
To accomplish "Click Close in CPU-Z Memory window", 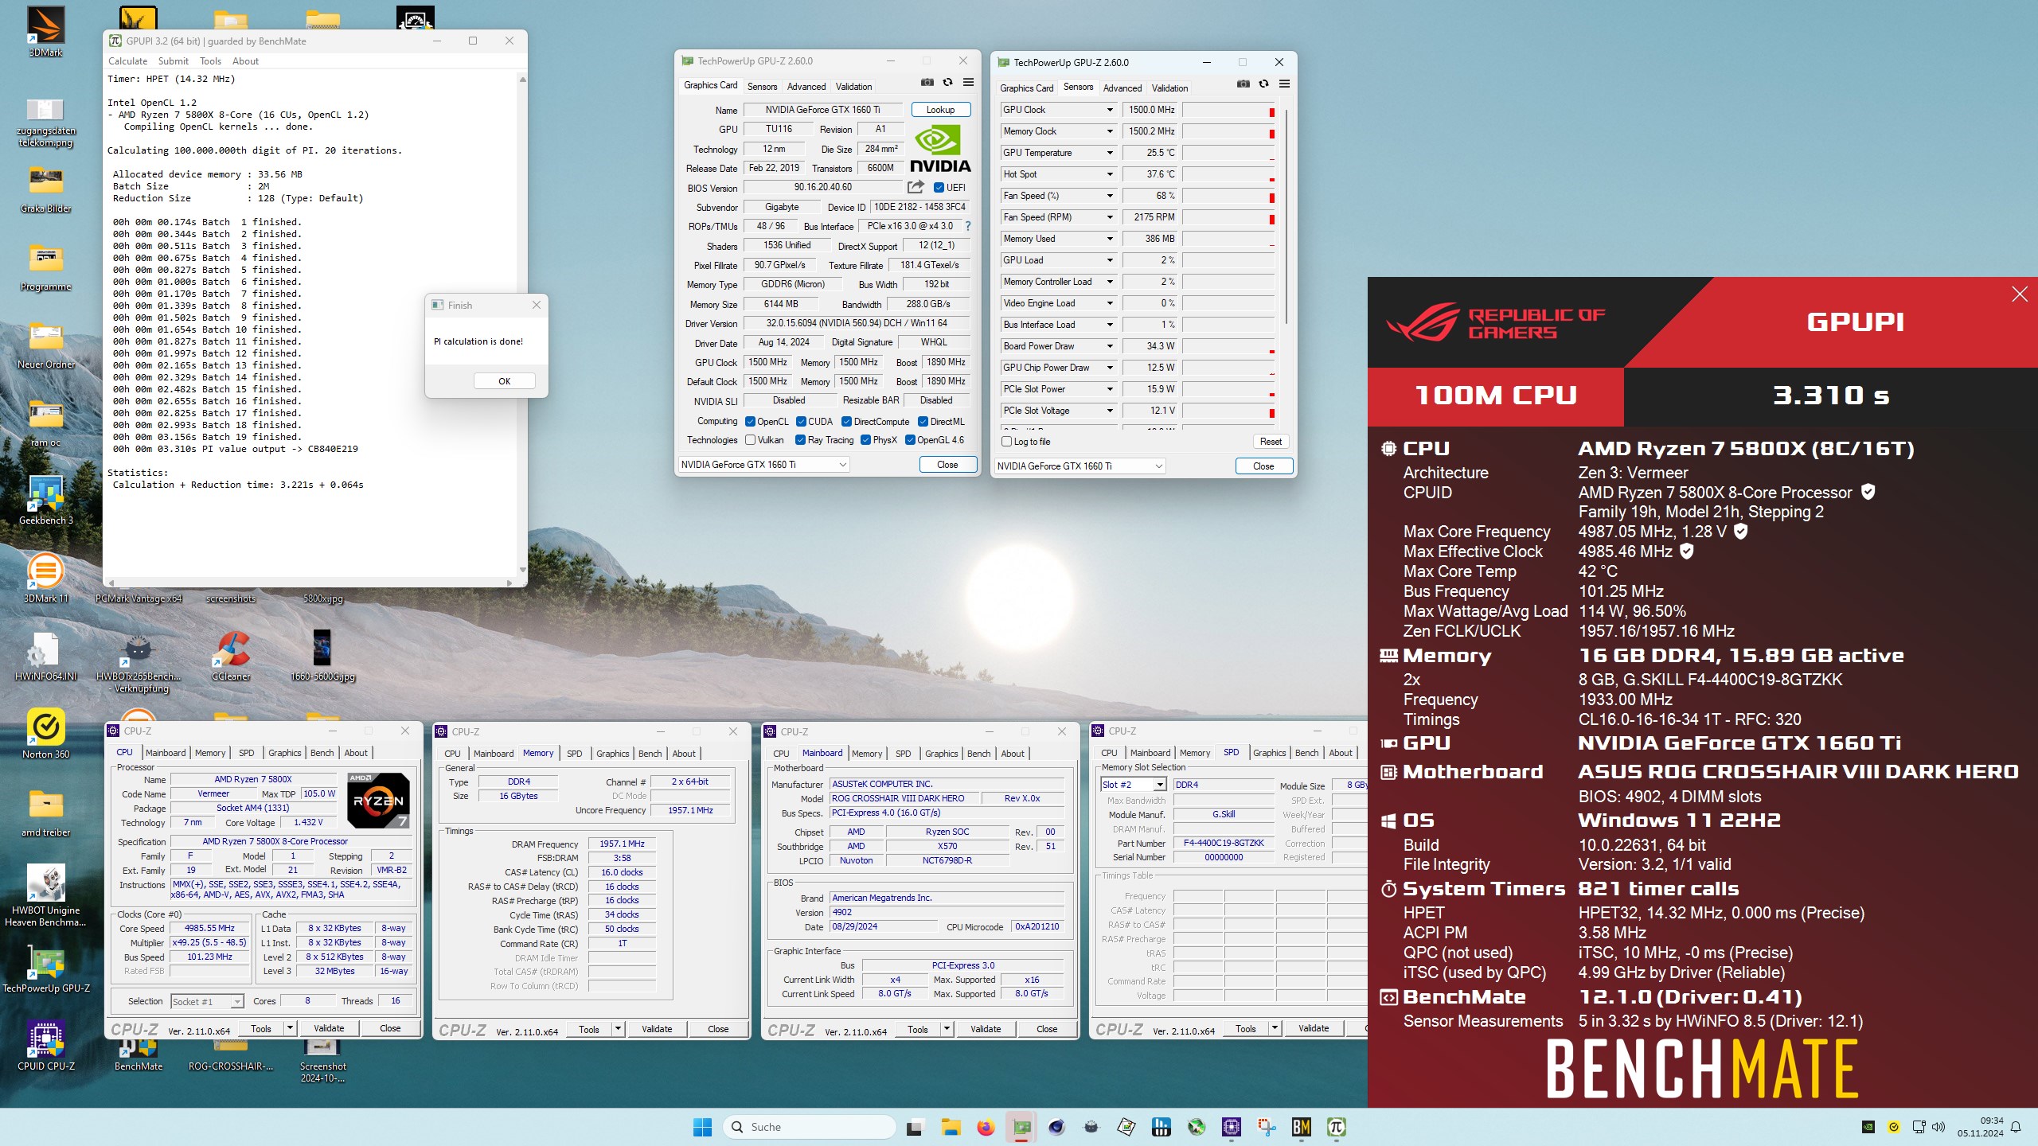I will click(x=718, y=1029).
